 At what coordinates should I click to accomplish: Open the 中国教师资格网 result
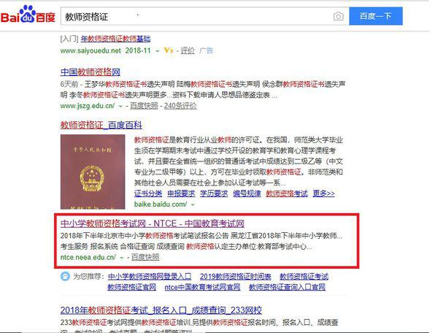(91, 72)
